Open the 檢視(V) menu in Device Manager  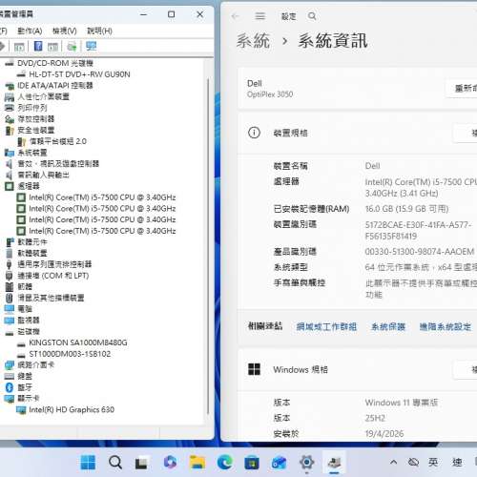[x=65, y=31]
